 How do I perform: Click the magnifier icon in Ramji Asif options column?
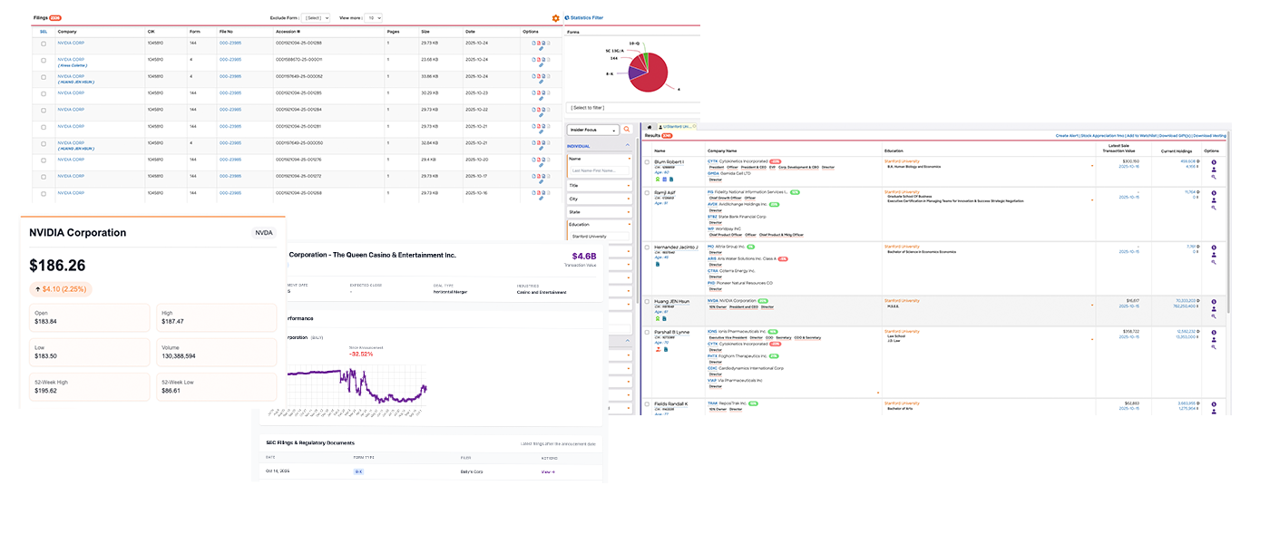point(1214,208)
